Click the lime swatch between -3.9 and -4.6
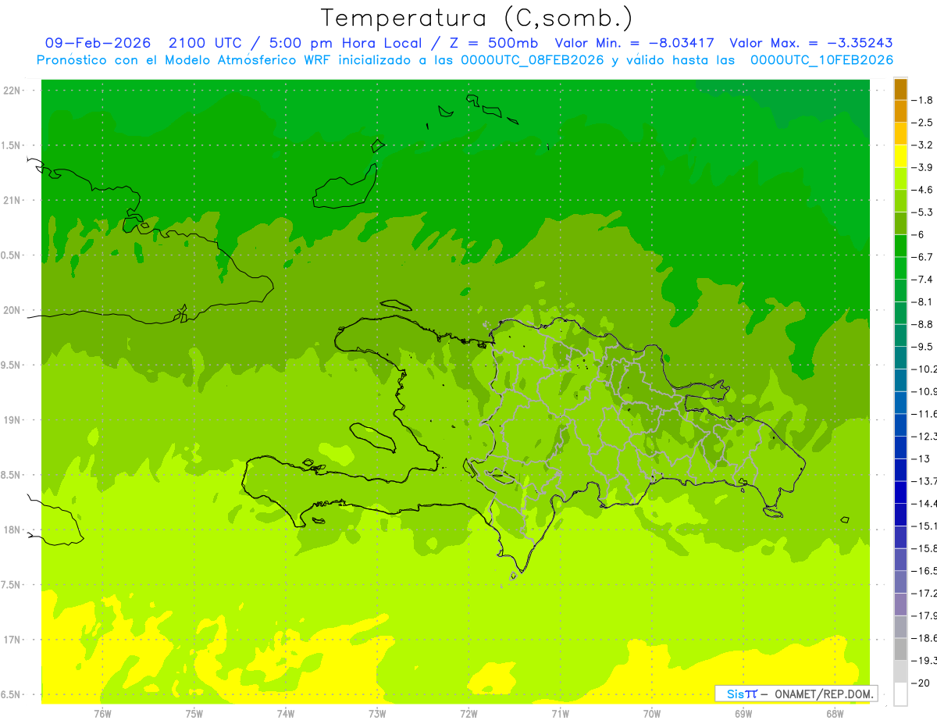The height and width of the screenshot is (724, 937). click(900, 179)
